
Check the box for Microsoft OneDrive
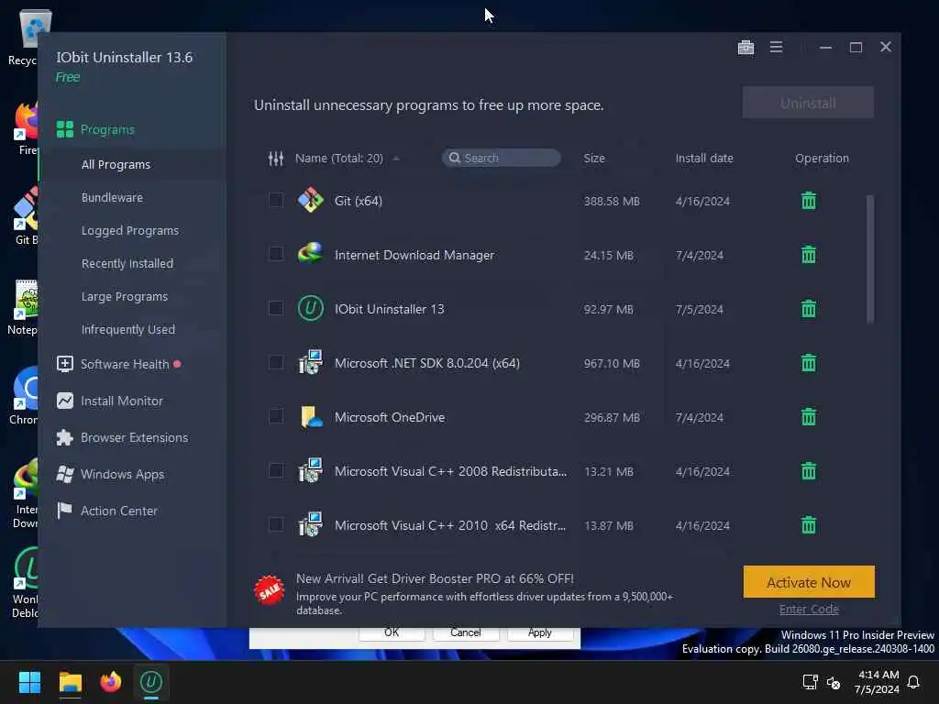[275, 416]
